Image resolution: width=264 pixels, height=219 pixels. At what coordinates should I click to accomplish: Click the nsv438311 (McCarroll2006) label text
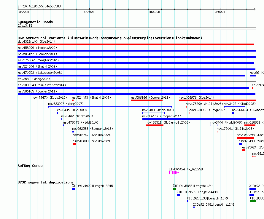point(168,122)
